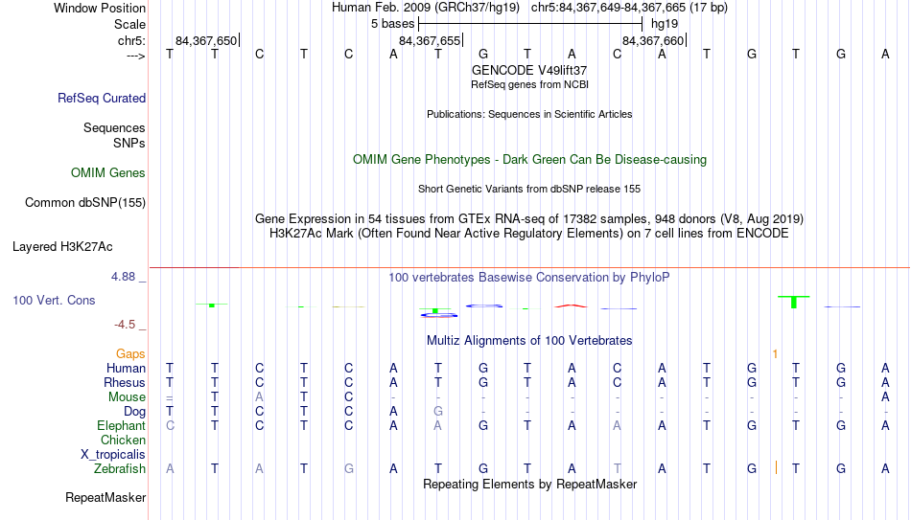
Task: Select the Human species row label
Action: tap(126, 368)
